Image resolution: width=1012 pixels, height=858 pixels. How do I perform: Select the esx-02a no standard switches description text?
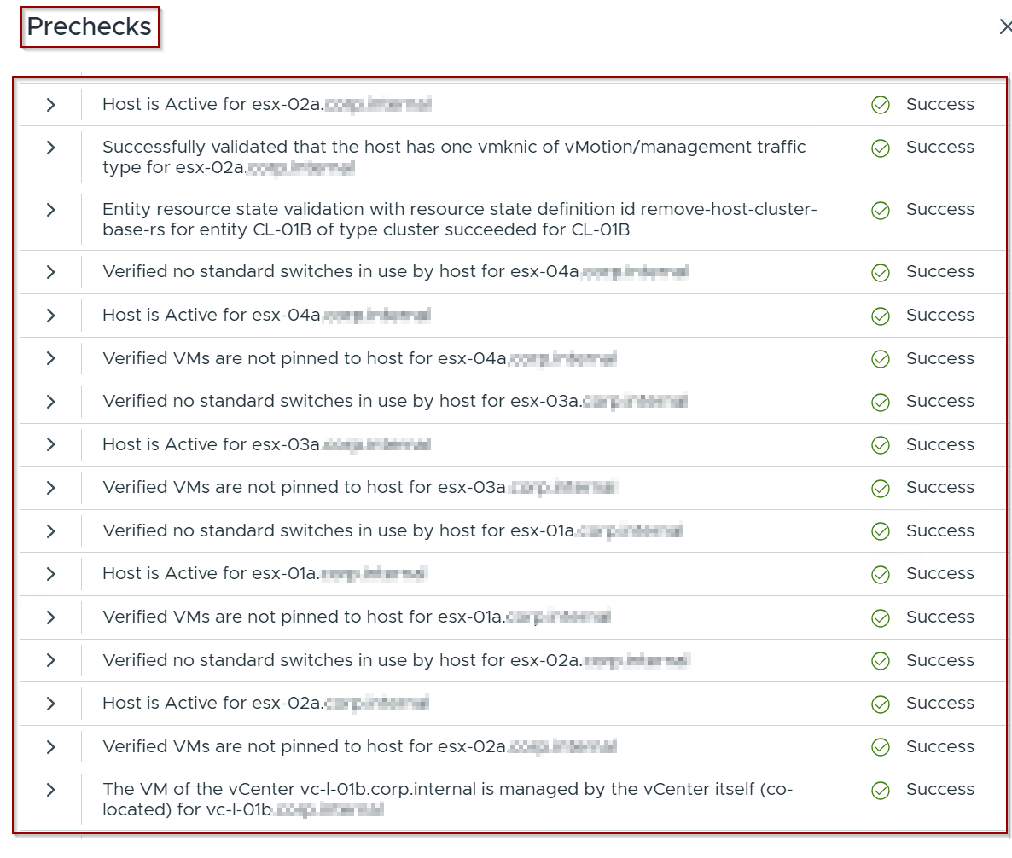(341, 660)
